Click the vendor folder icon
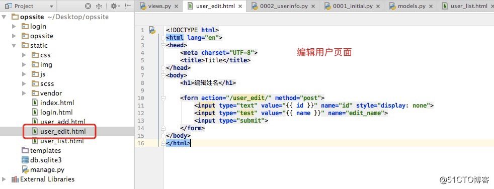494x189 pixels. [35, 93]
